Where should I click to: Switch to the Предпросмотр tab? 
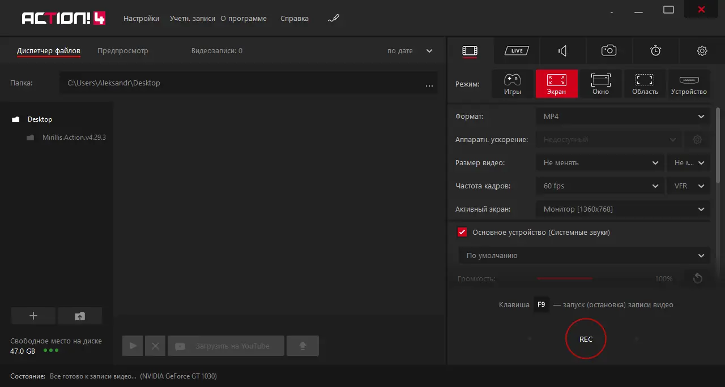[123, 50]
